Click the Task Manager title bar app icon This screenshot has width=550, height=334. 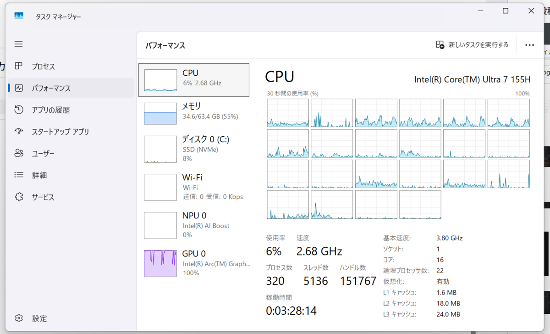[19, 16]
